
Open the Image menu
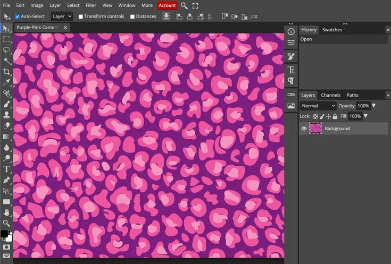pos(37,5)
